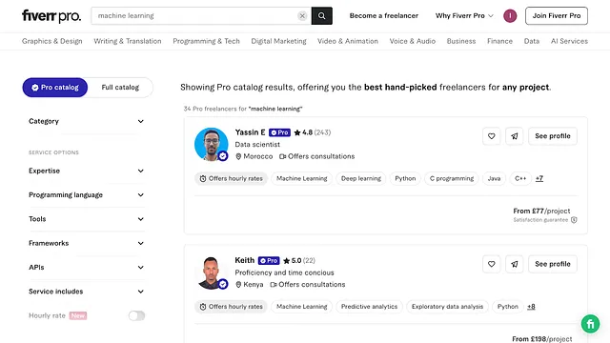Expand the Frameworks filter
This screenshot has width=610, height=343.
[x=87, y=243]
